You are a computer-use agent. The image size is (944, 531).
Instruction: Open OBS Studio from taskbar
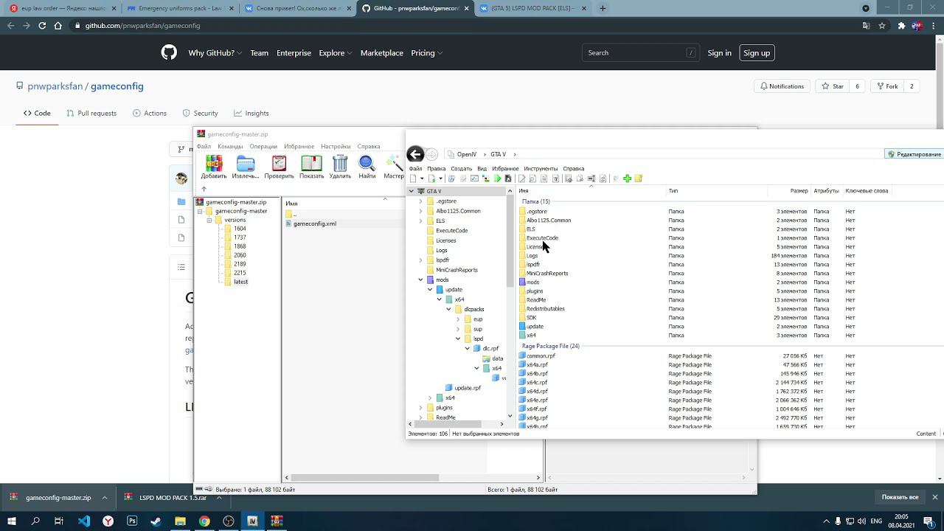coord(229,521)
